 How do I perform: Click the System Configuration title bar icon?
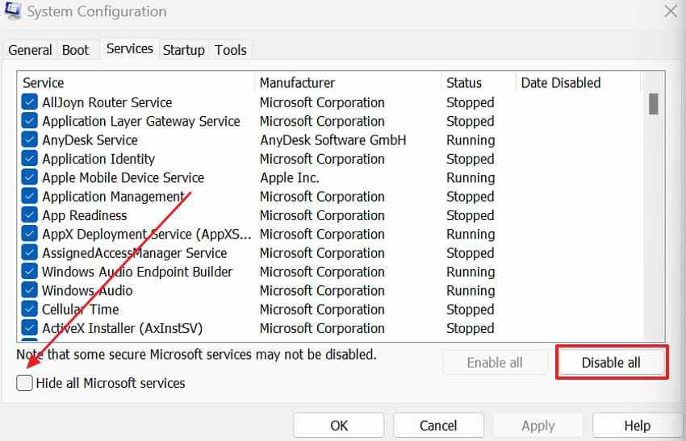pos(12,10)
